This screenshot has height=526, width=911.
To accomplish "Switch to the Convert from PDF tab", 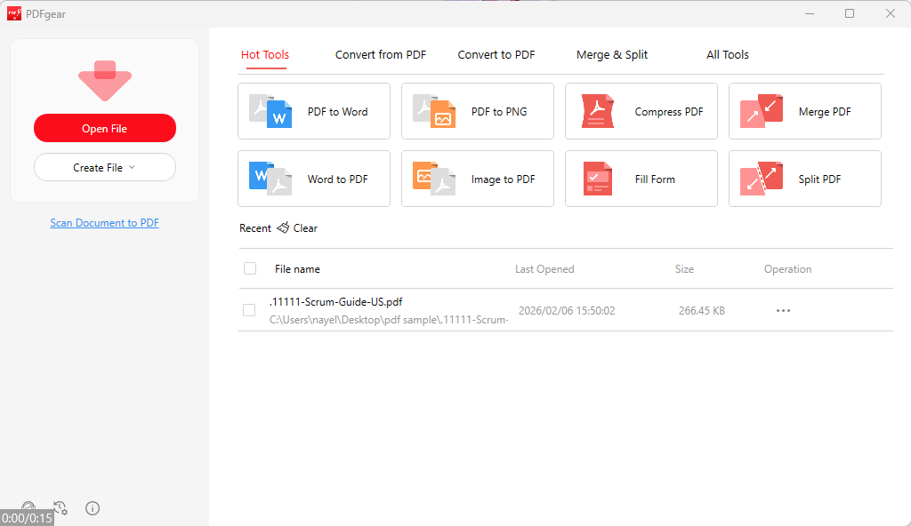I will [381, 54].
